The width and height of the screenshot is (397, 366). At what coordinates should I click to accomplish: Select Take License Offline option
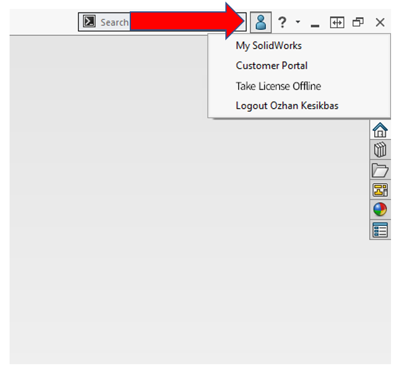(x=278, y=86)
